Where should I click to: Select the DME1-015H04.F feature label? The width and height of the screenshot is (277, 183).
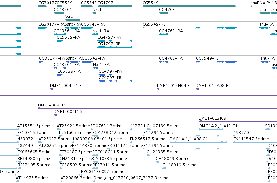coord(173,86)
